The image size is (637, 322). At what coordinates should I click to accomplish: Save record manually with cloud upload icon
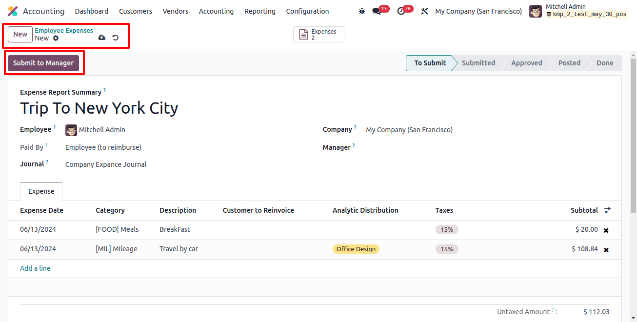tap(101, 38)
